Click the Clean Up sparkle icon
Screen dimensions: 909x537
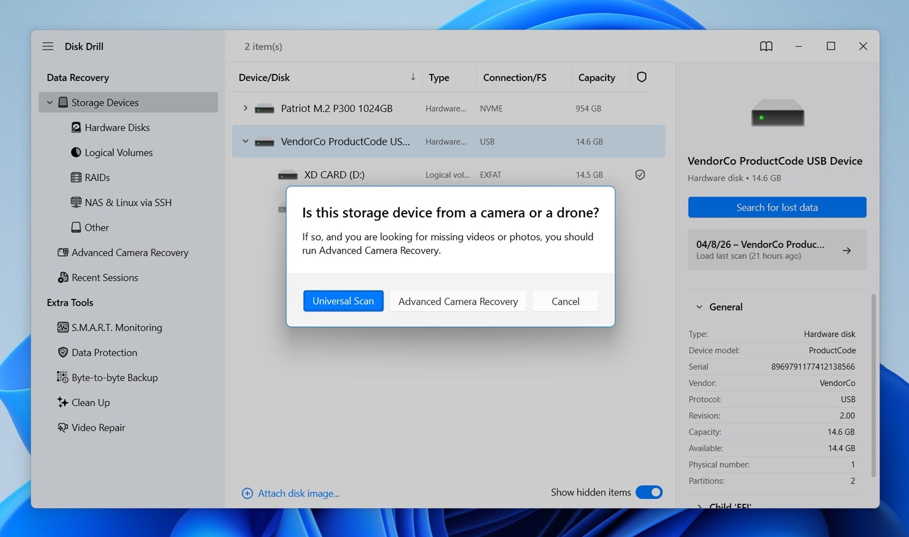[x=63, y=402]
